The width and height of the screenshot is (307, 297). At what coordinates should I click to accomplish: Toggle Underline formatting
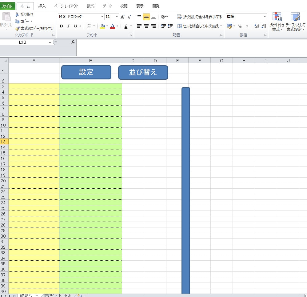click(x=75, y=26)
